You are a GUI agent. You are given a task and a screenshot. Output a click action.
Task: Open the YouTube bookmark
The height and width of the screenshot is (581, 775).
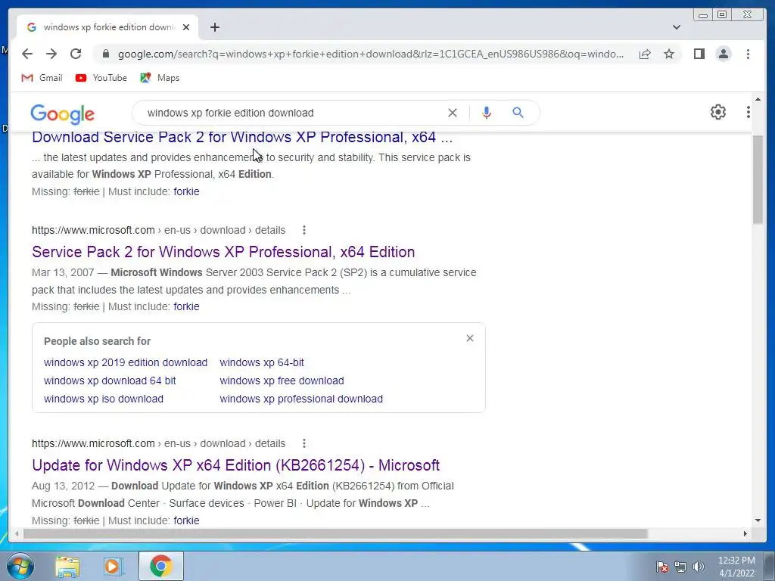point(101,78)
